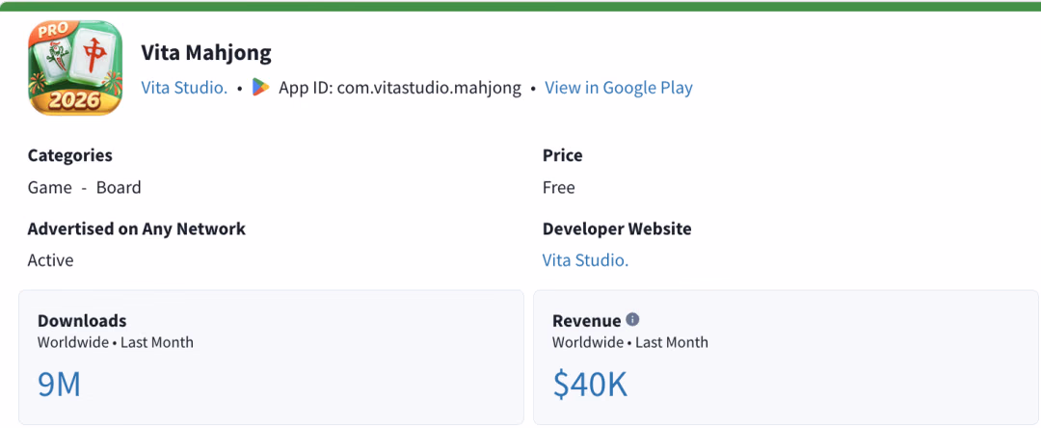Image resolution: width=1041 pixels, height=428 pixels.
Task: Click the Free price value
Action: tap(559, 187)
